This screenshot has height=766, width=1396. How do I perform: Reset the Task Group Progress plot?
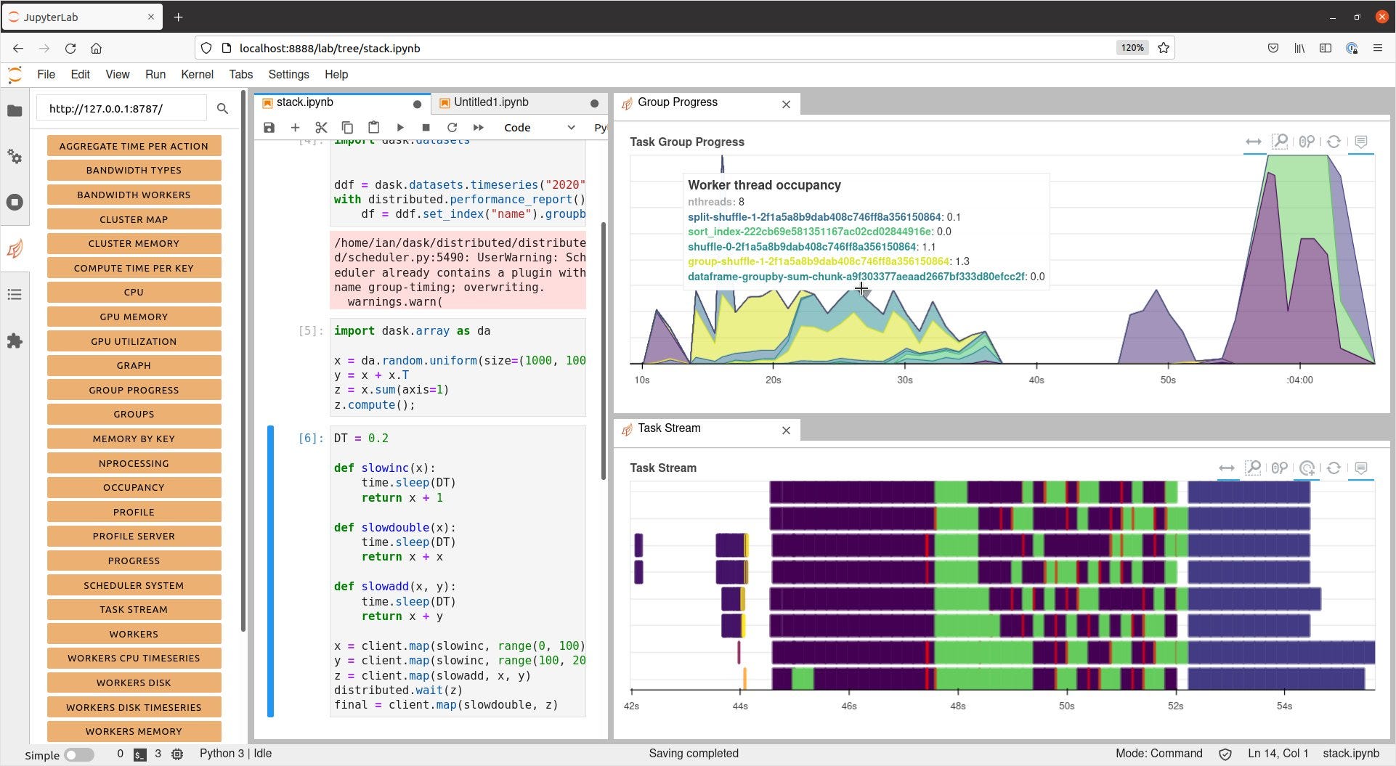(x=1334, y=142)
